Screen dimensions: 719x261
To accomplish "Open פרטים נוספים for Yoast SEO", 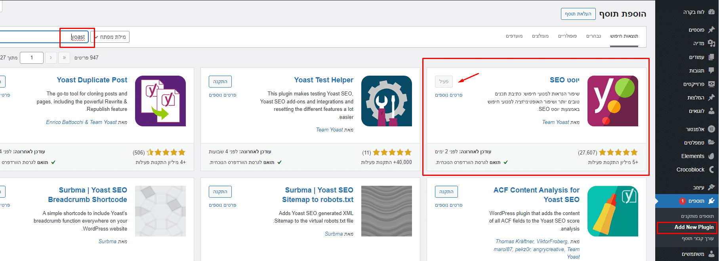I will [x=449, y=95].
